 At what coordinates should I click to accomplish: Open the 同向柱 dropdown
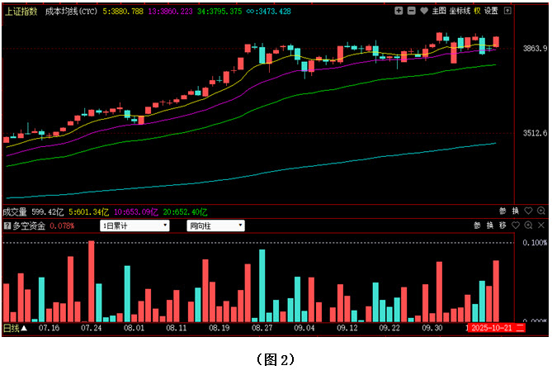pyautogui.click(x=216, y=225)
